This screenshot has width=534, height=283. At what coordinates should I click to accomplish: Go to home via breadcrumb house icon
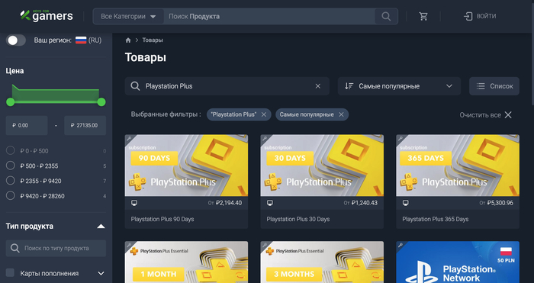point(128,40)
